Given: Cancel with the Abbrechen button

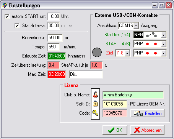Looking at the screenshot, I should click(147, 130).
